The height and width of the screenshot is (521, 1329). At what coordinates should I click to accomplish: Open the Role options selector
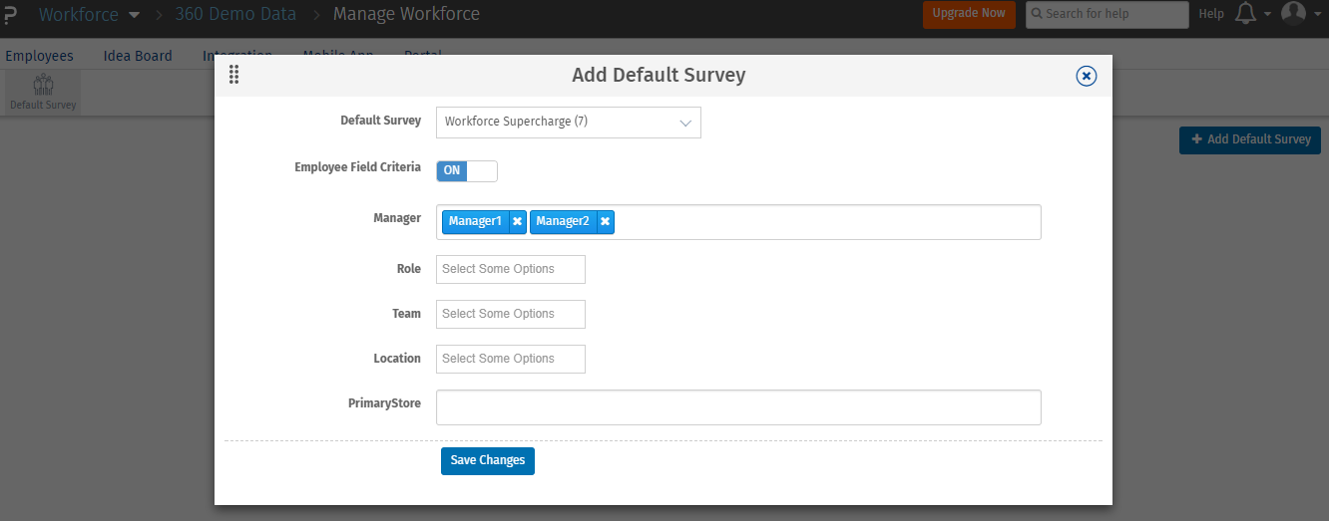pyautogui.click(x=511, y=269)
